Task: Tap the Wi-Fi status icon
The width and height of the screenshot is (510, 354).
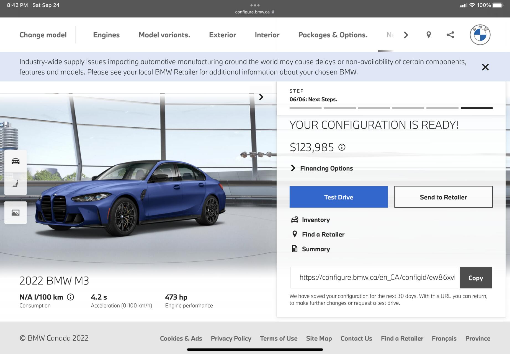Action: coord(472,5)
